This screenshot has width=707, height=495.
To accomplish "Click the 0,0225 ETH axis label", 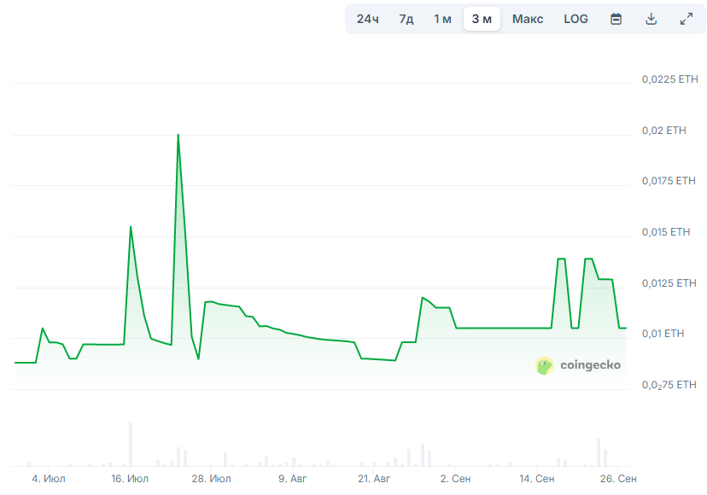I will [x=670, y=79].
